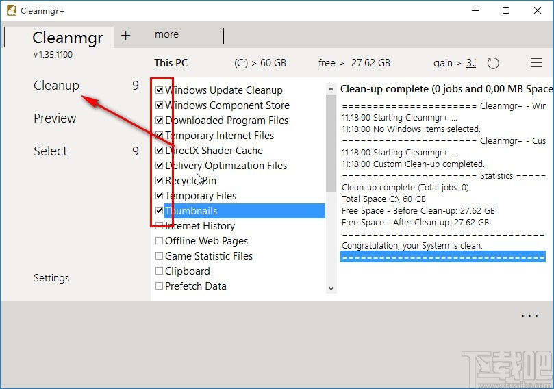Click the This PC label
The image size is (554, 389).
tap(171, 63)
